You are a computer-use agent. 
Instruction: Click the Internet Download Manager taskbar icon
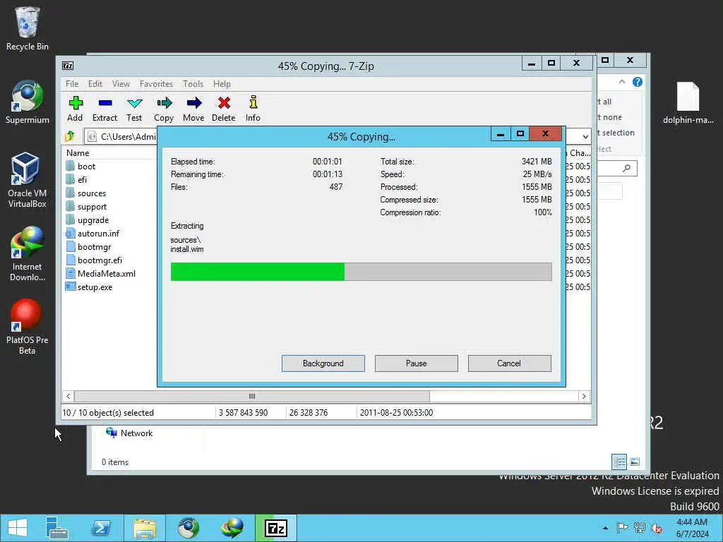tap(232, 528)
